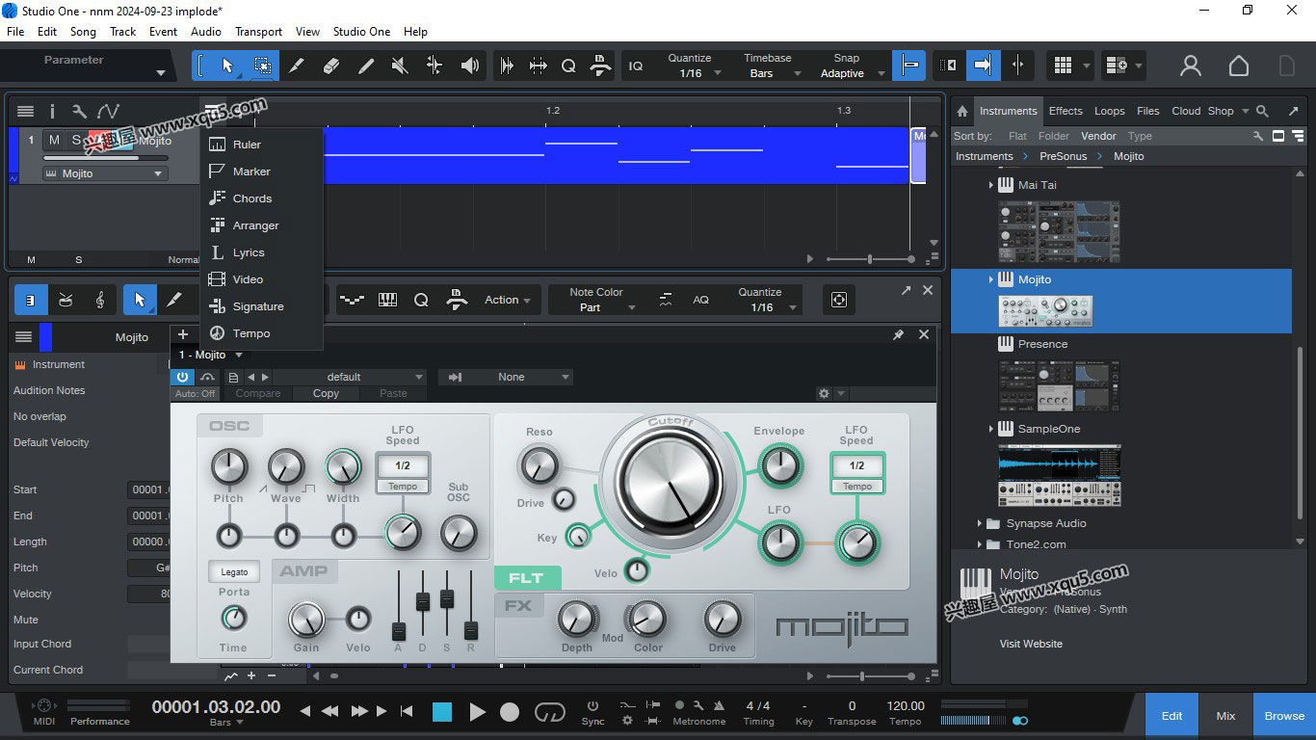The width and height of the screenshot is (1316, 740).
Task: Toggle the Autoscroll arrow button in toolbar
Action: pyautogui.click(x=983, y=66)
